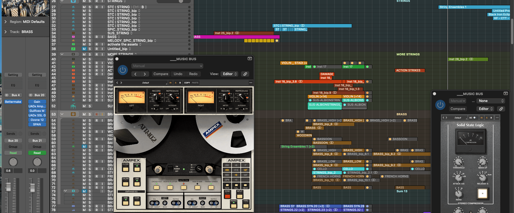Collapse BRASS track stack at track 53
Viewport: 514px width, 213px height.
coord(62,114)
